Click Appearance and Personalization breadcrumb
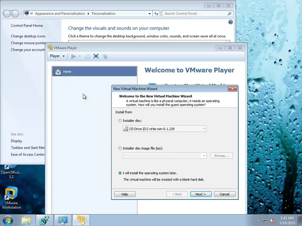The image size is (302, 226). click(60, 14)
